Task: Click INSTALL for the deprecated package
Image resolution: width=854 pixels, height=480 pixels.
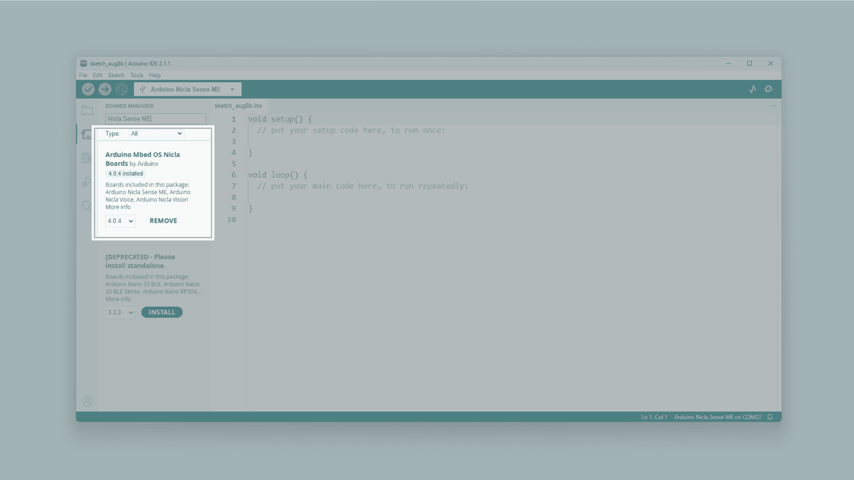Action: [x=162, y=312]
